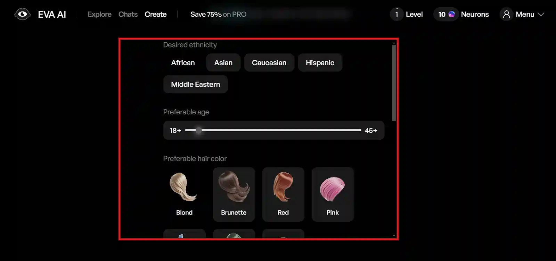This screenshot has width=556, height=261.
Task: Select Hispanic ethnicity
Action: [x=320, y=63]
